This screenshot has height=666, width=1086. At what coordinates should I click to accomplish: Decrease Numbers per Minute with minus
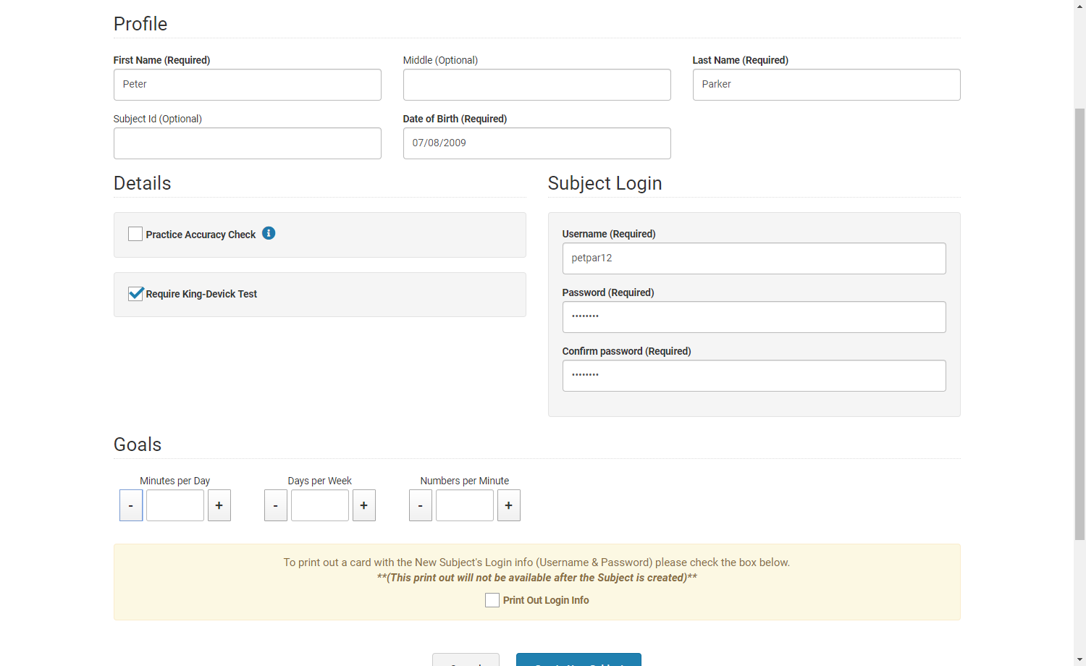coord(421,505)
